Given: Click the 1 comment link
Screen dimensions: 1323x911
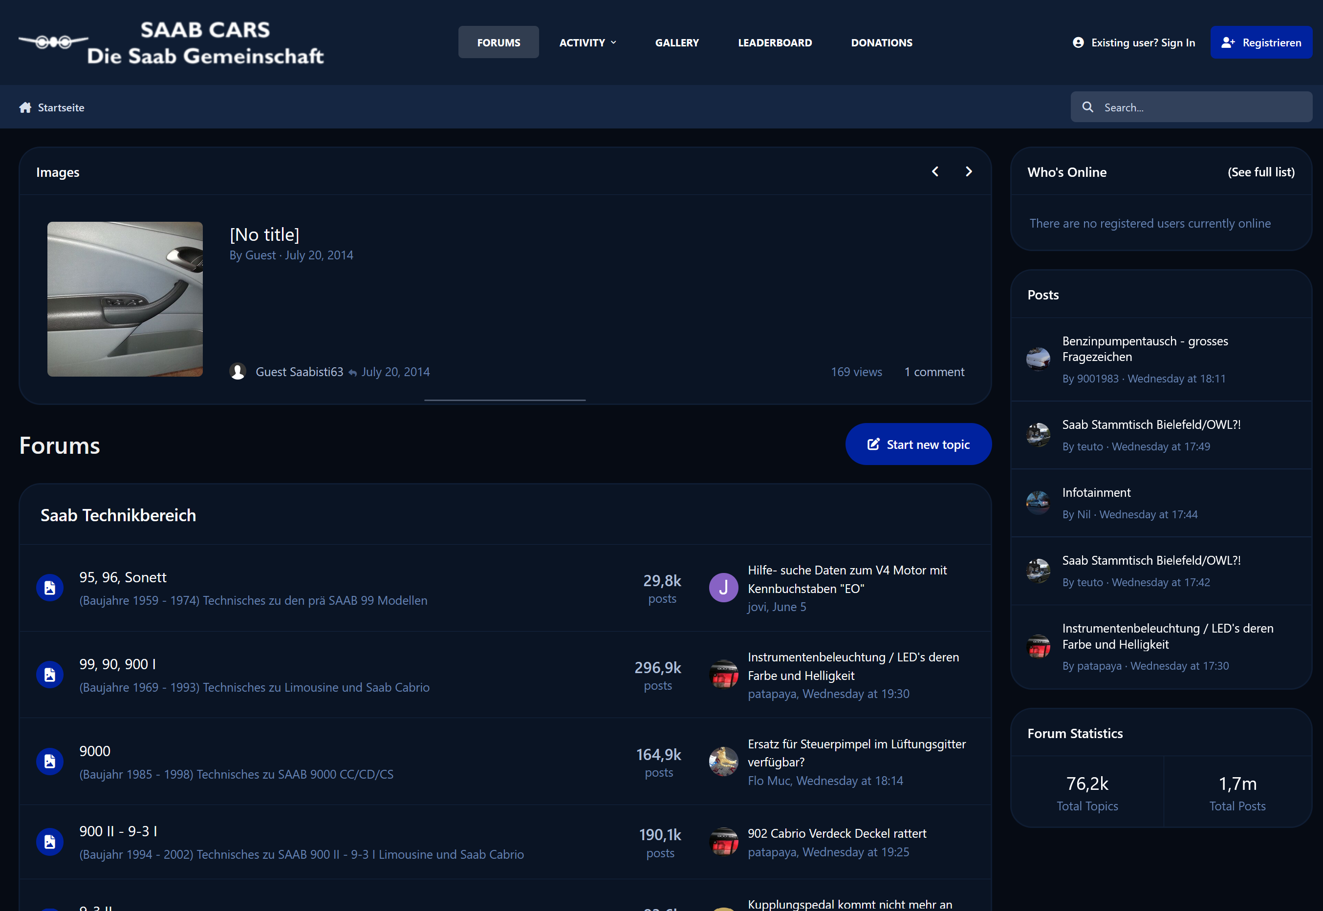Looking at the screenshot, I should pyautogui.click(x=934, y=372).
